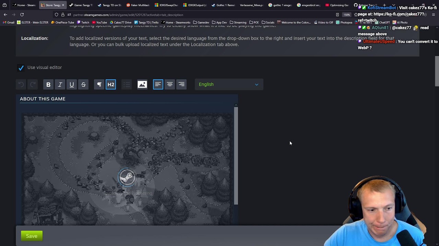This screenshot has height=246, width=439.
Task: Open Gmail bookmark
Action: (x=9, y=23)
